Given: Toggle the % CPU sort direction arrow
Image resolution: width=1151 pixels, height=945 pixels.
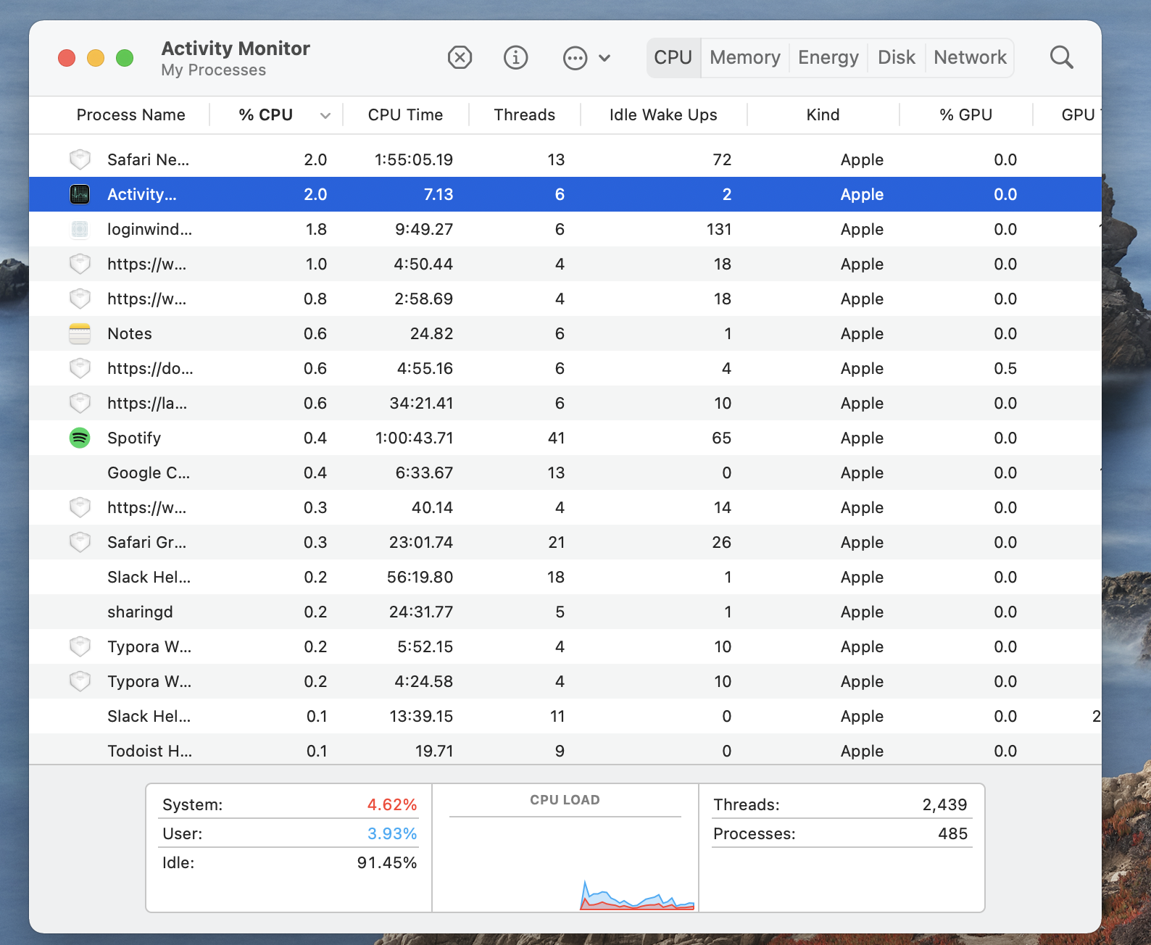Looking at the screenshot, I should tap(325, 115).
